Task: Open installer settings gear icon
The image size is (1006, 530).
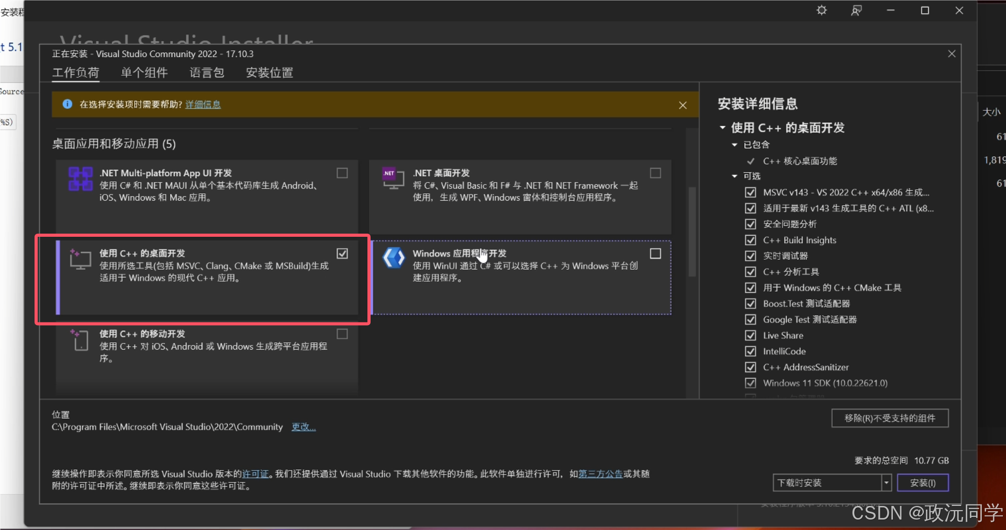Action: point(822,10)
